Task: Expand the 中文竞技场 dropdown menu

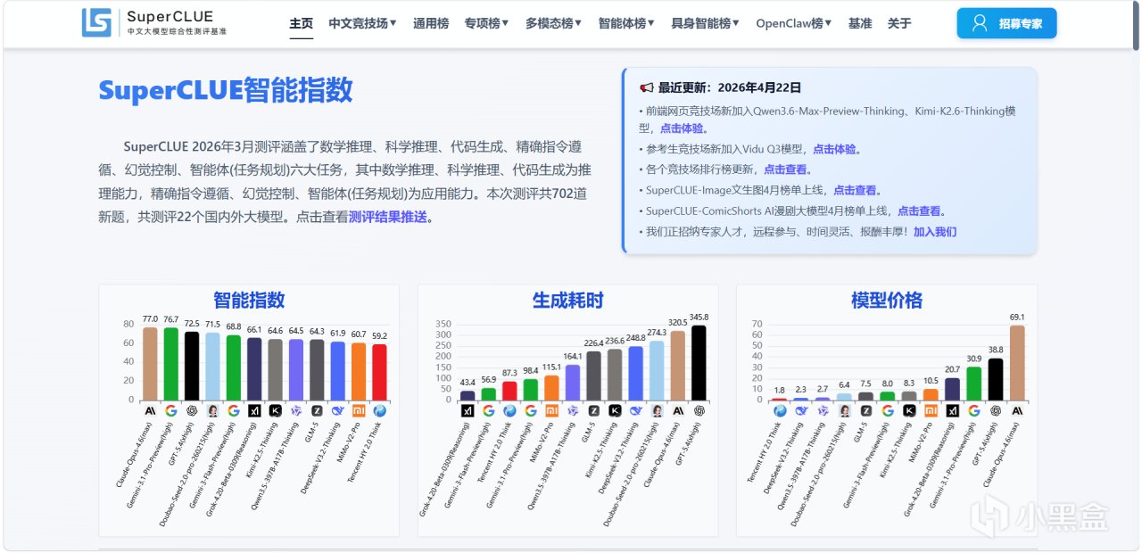Action: tap(362, 23)
